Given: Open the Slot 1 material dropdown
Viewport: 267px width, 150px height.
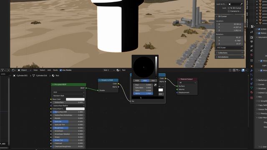Looking at the screenshot, I should coord(109,70).
